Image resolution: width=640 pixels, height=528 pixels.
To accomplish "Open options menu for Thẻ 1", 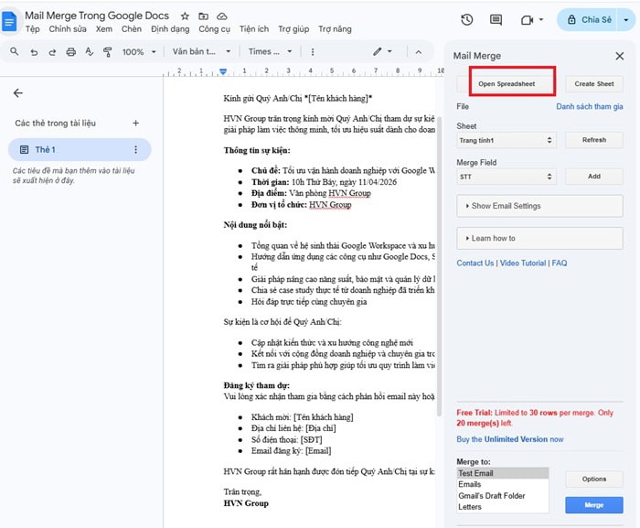I will click(136, 149).
